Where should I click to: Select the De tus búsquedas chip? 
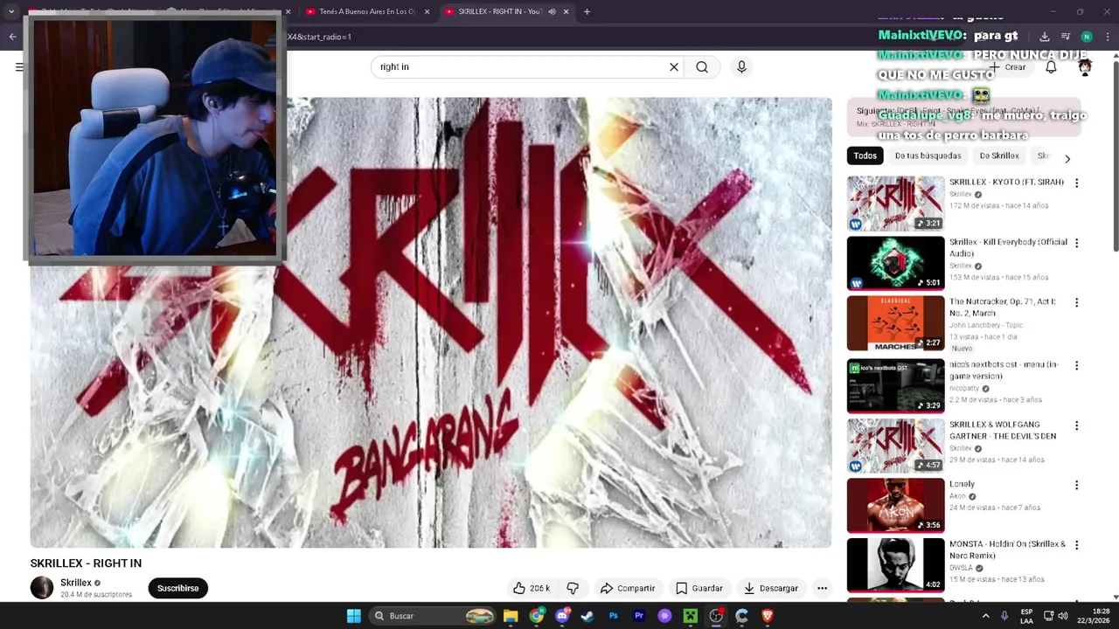click(928, 156)
